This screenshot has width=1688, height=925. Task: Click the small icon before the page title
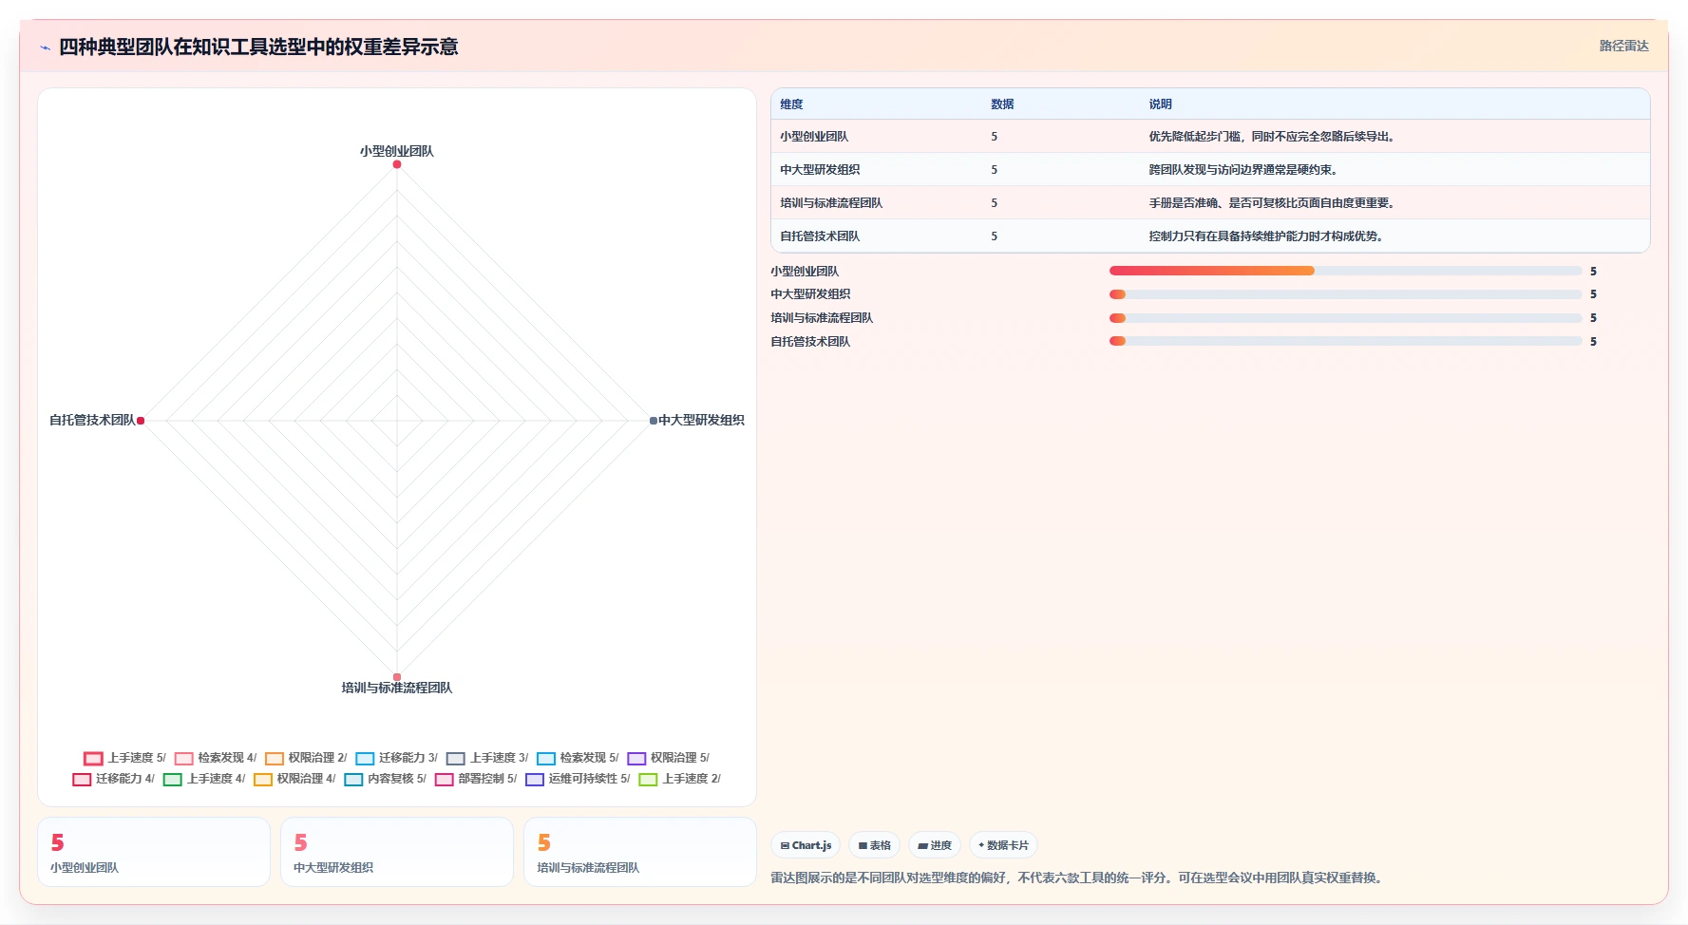pyautogui.click(x=45, y=47)
